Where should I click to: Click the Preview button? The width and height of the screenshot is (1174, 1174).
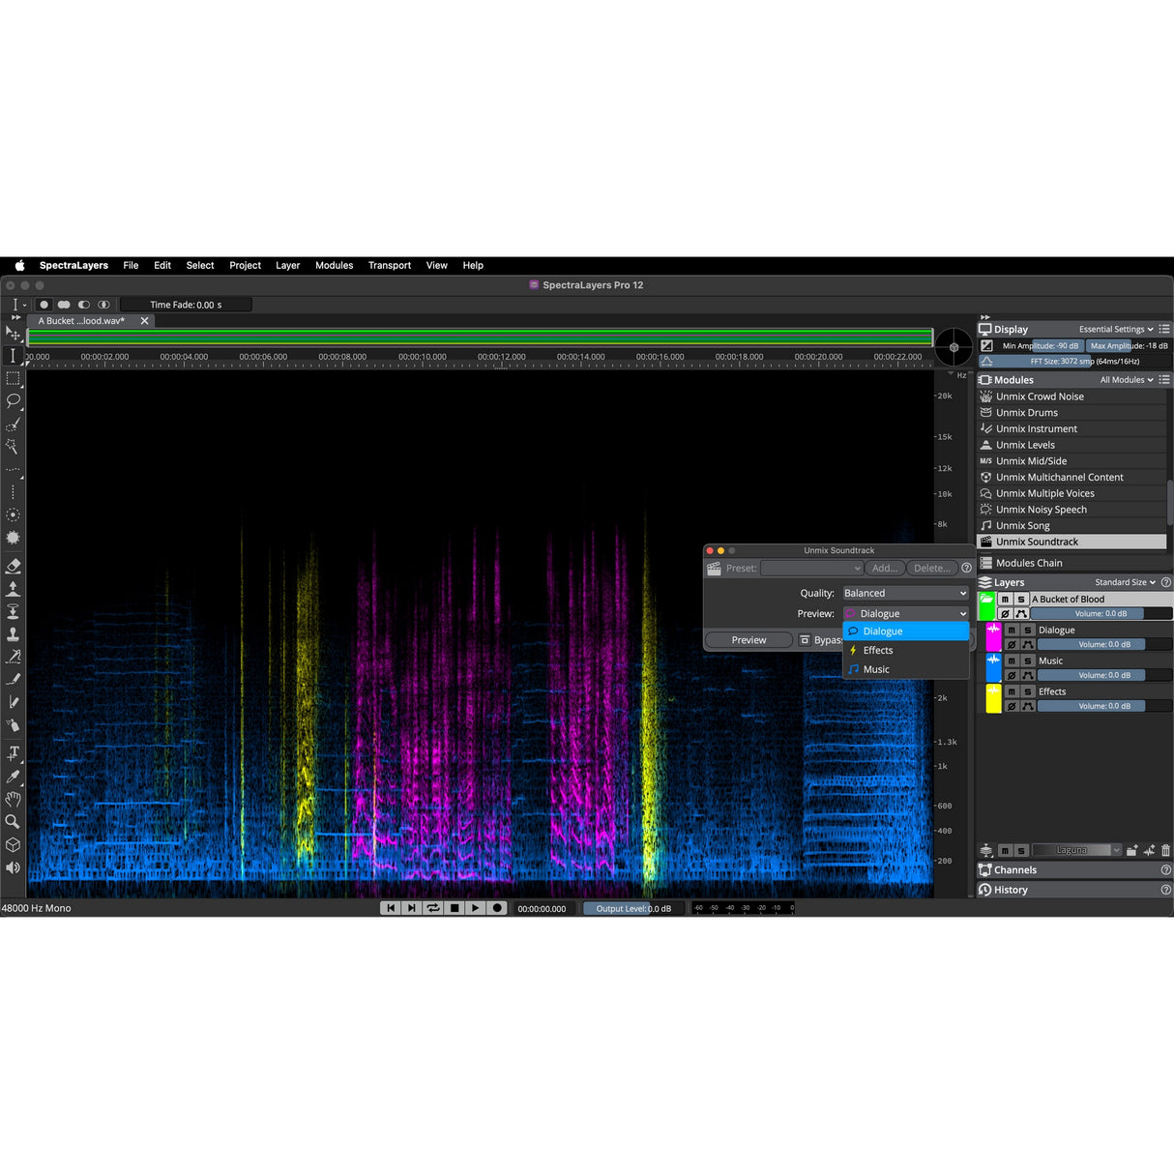tap(748, 639)
